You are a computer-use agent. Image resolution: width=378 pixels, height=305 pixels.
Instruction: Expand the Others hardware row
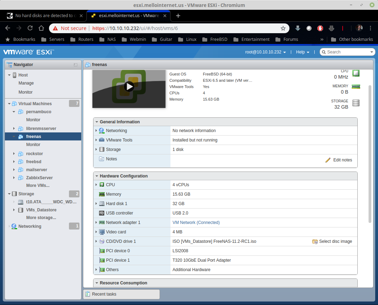point(96,270)
